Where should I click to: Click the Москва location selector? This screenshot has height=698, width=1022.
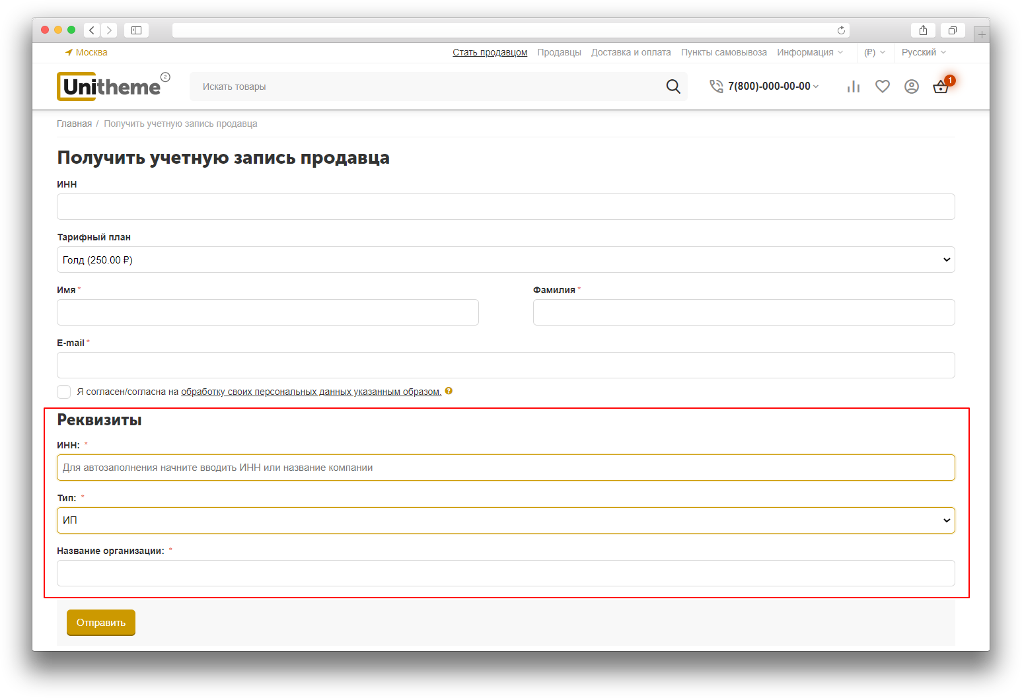tap(87, 52)
